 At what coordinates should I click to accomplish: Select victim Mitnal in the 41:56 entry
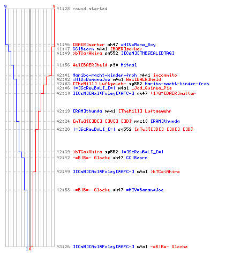129,65
